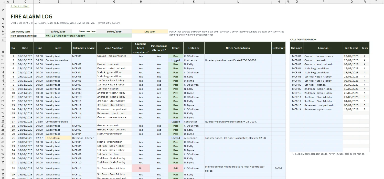Click last tested date 23/09/2026 for MCP-10

click(351, 93)
